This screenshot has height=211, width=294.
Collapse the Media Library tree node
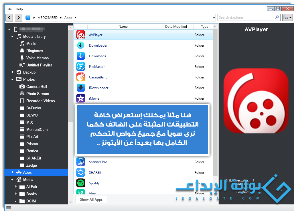coord(12,37)
